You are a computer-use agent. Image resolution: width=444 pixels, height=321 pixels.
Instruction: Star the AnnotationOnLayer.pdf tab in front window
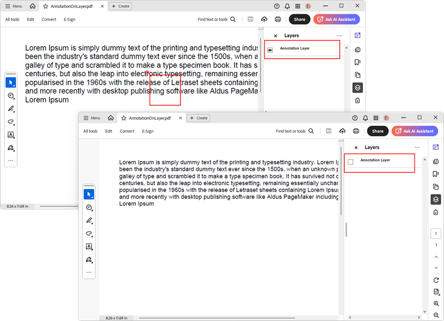(124, 118)
